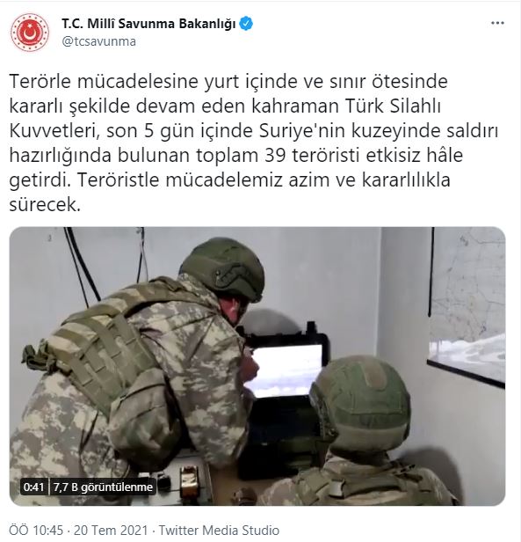
Task: Click the seated soldier's helmet in video
Action: point(361,403)
